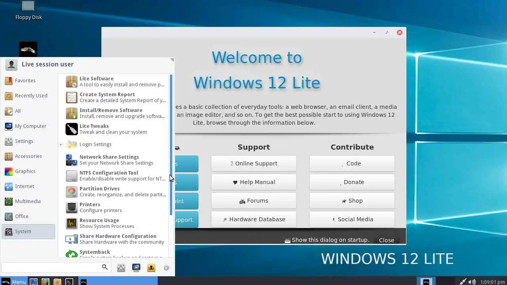Open file manager from taskbar
The height and width of the screenshot is (285, 507).
pyautogui.click(x=57, y=282)
